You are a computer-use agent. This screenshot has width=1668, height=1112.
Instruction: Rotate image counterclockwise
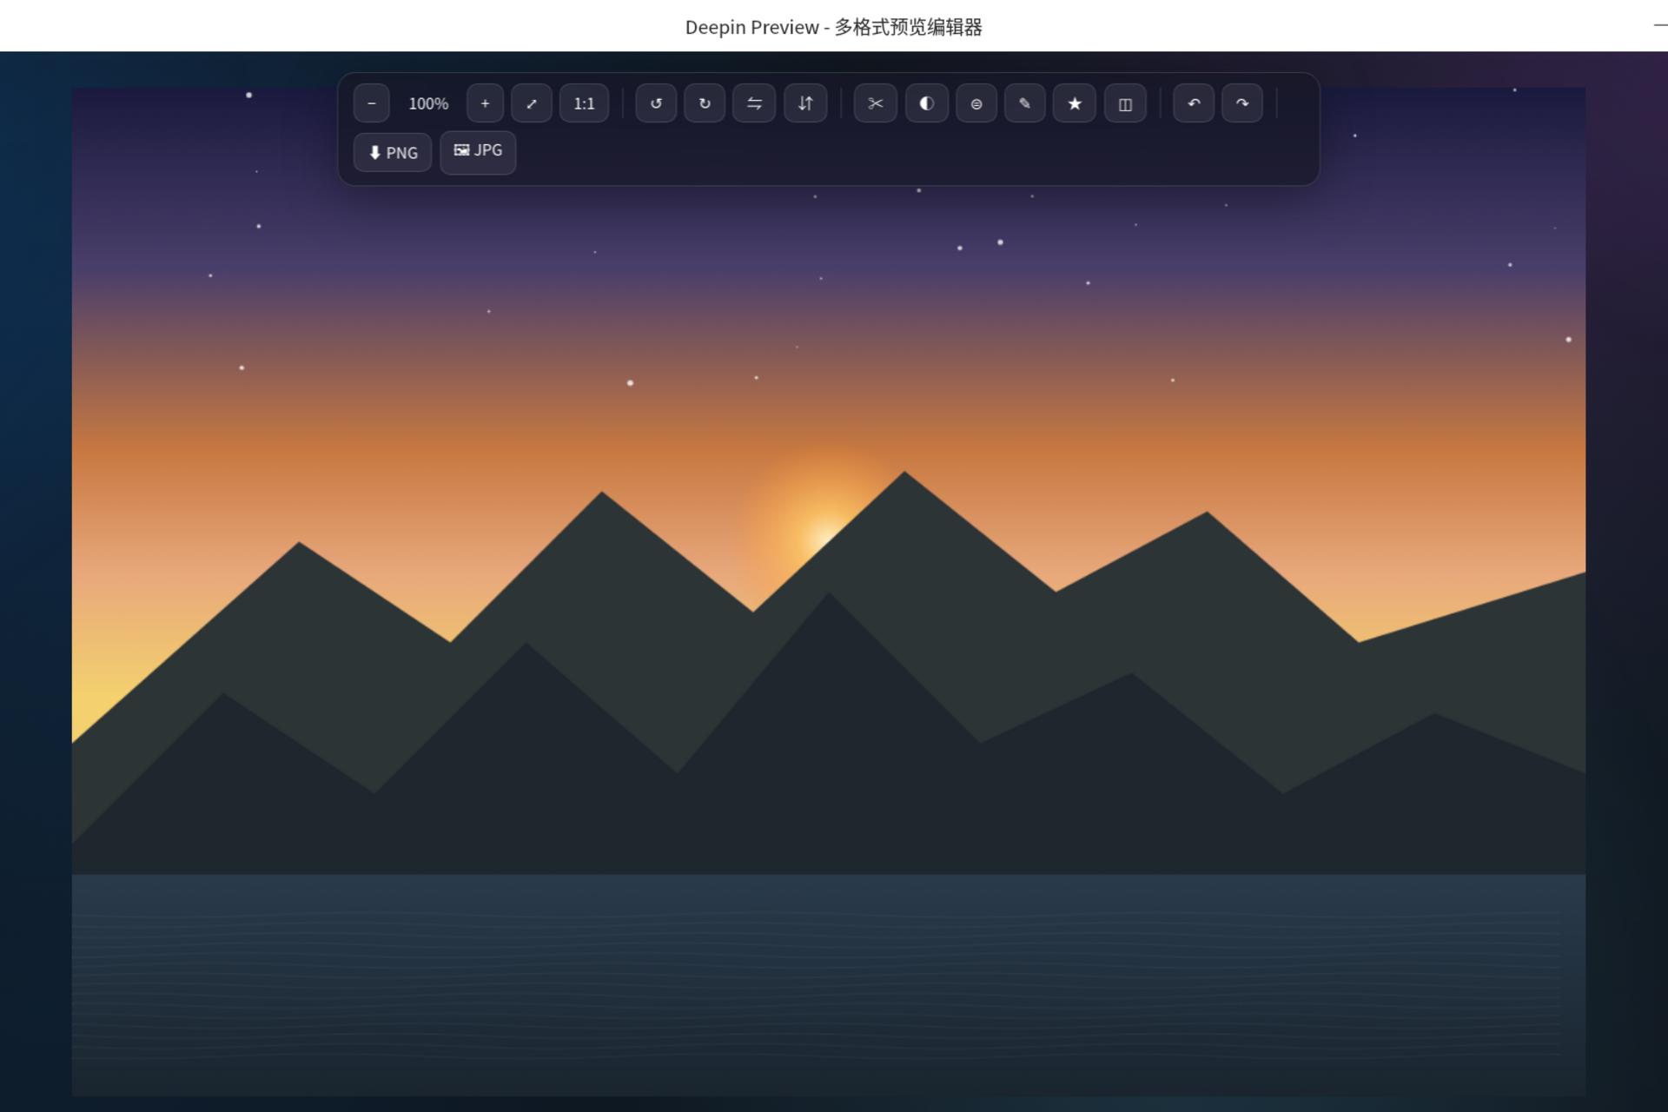pos(656,103)
